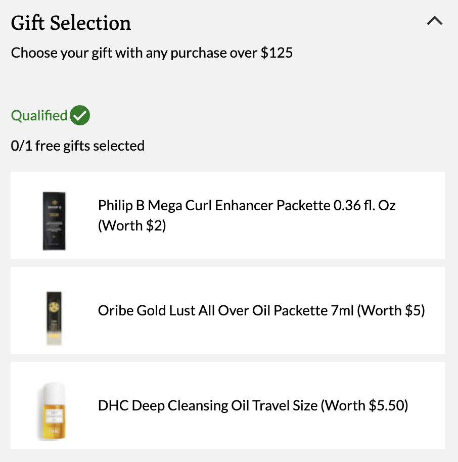The image size is (458, 462).
Task: Click the Gift Selection heading
Action: (71, 23)
